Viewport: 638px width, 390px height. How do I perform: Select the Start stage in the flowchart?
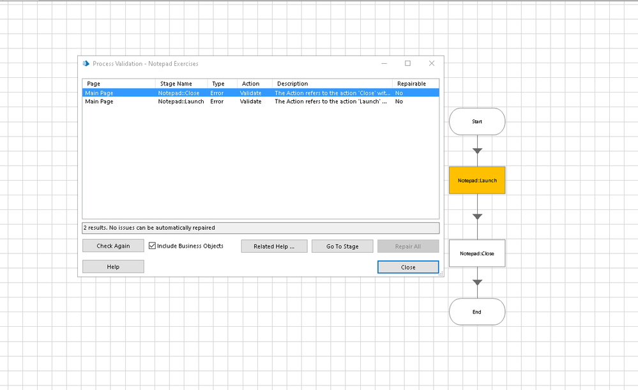[477, 121]
